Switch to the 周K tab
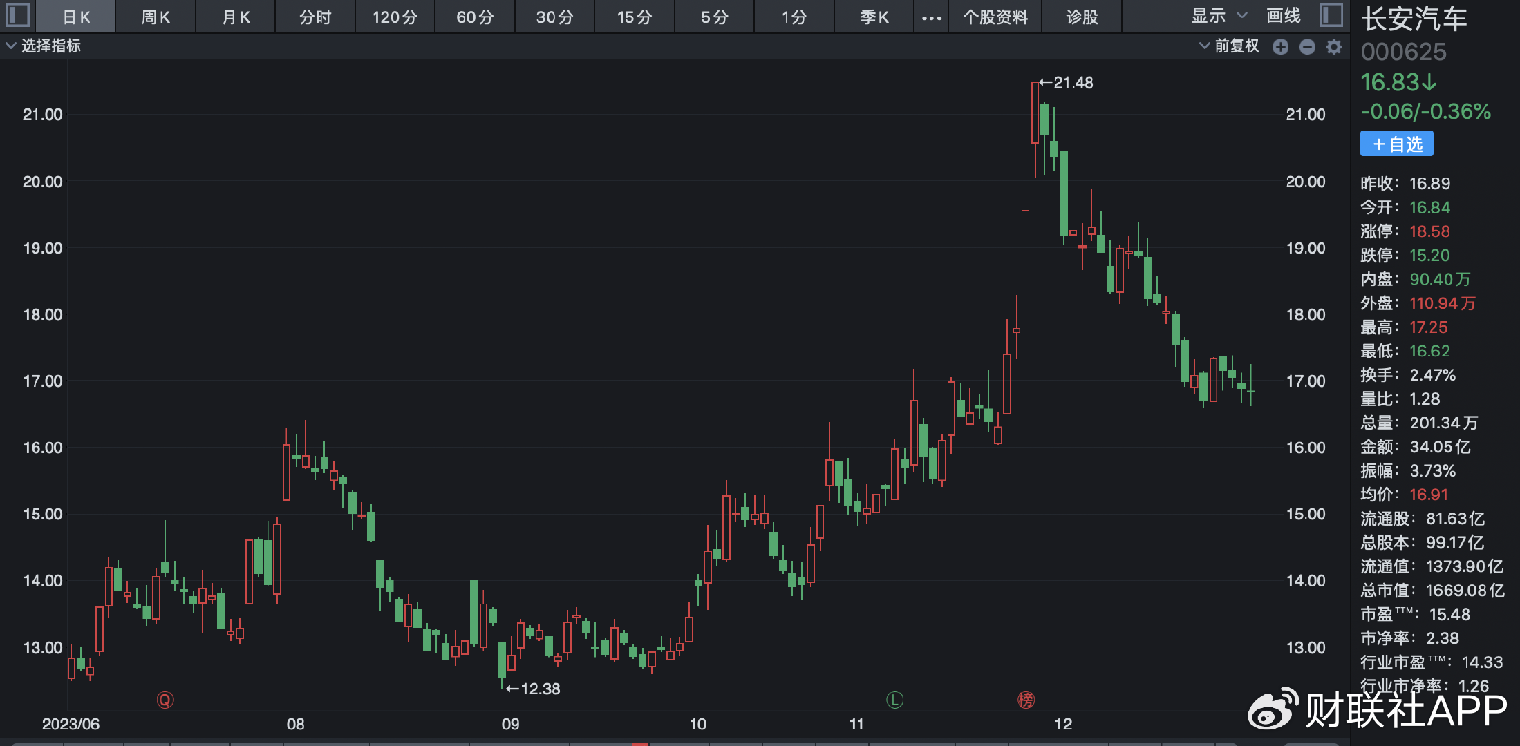 click(156, 17)
